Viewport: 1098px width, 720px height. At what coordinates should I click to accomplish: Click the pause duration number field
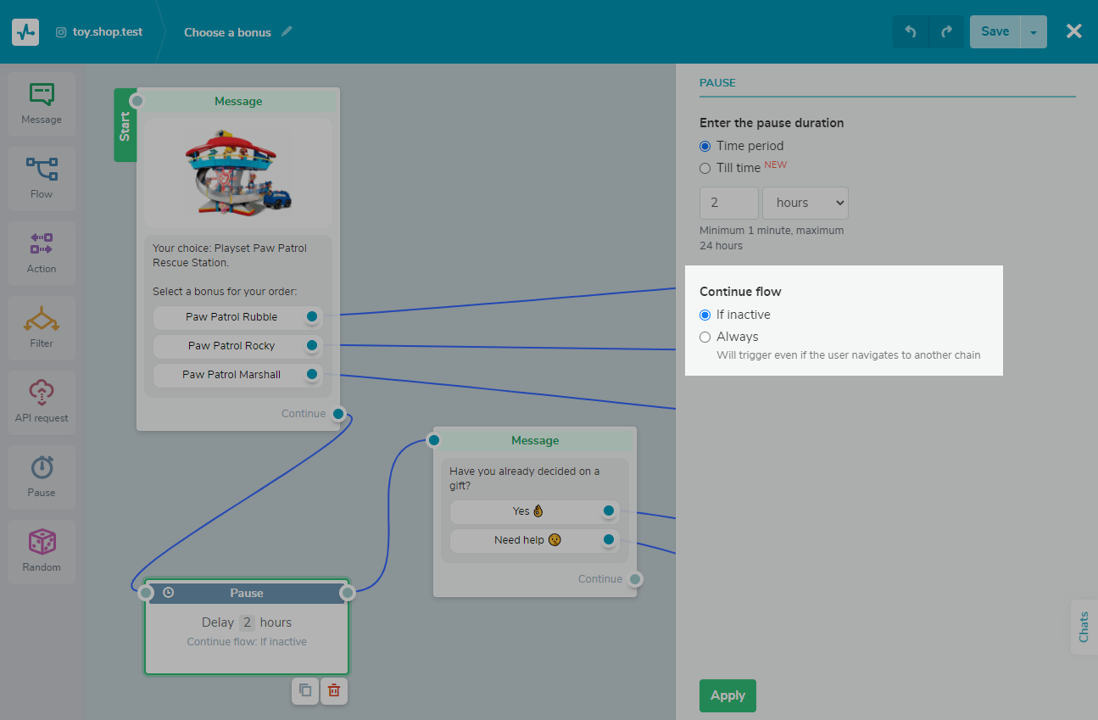[728, 203]
